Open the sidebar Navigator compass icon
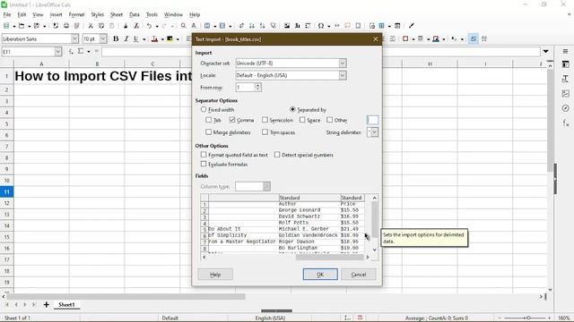Viewport: 574px width, 322px height. pyautogui.click(x=566, y=108)
